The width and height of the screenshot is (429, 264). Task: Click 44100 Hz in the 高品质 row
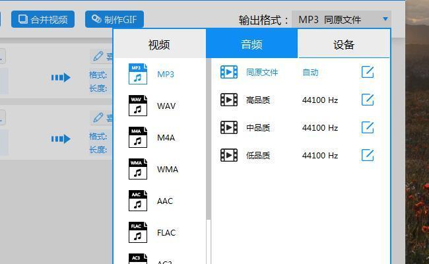pos(320,100)
